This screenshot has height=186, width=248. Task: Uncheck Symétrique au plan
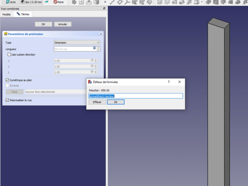tap(7, 80)
